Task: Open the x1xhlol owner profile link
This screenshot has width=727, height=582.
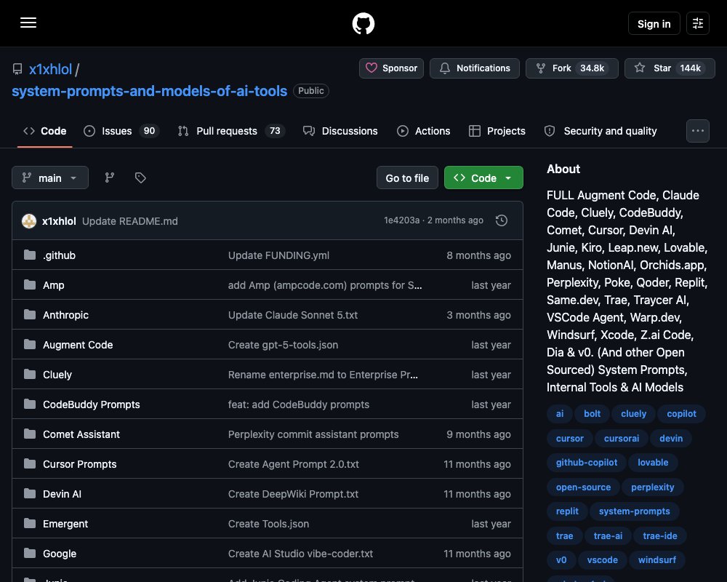Action: (x=50, y=69)
